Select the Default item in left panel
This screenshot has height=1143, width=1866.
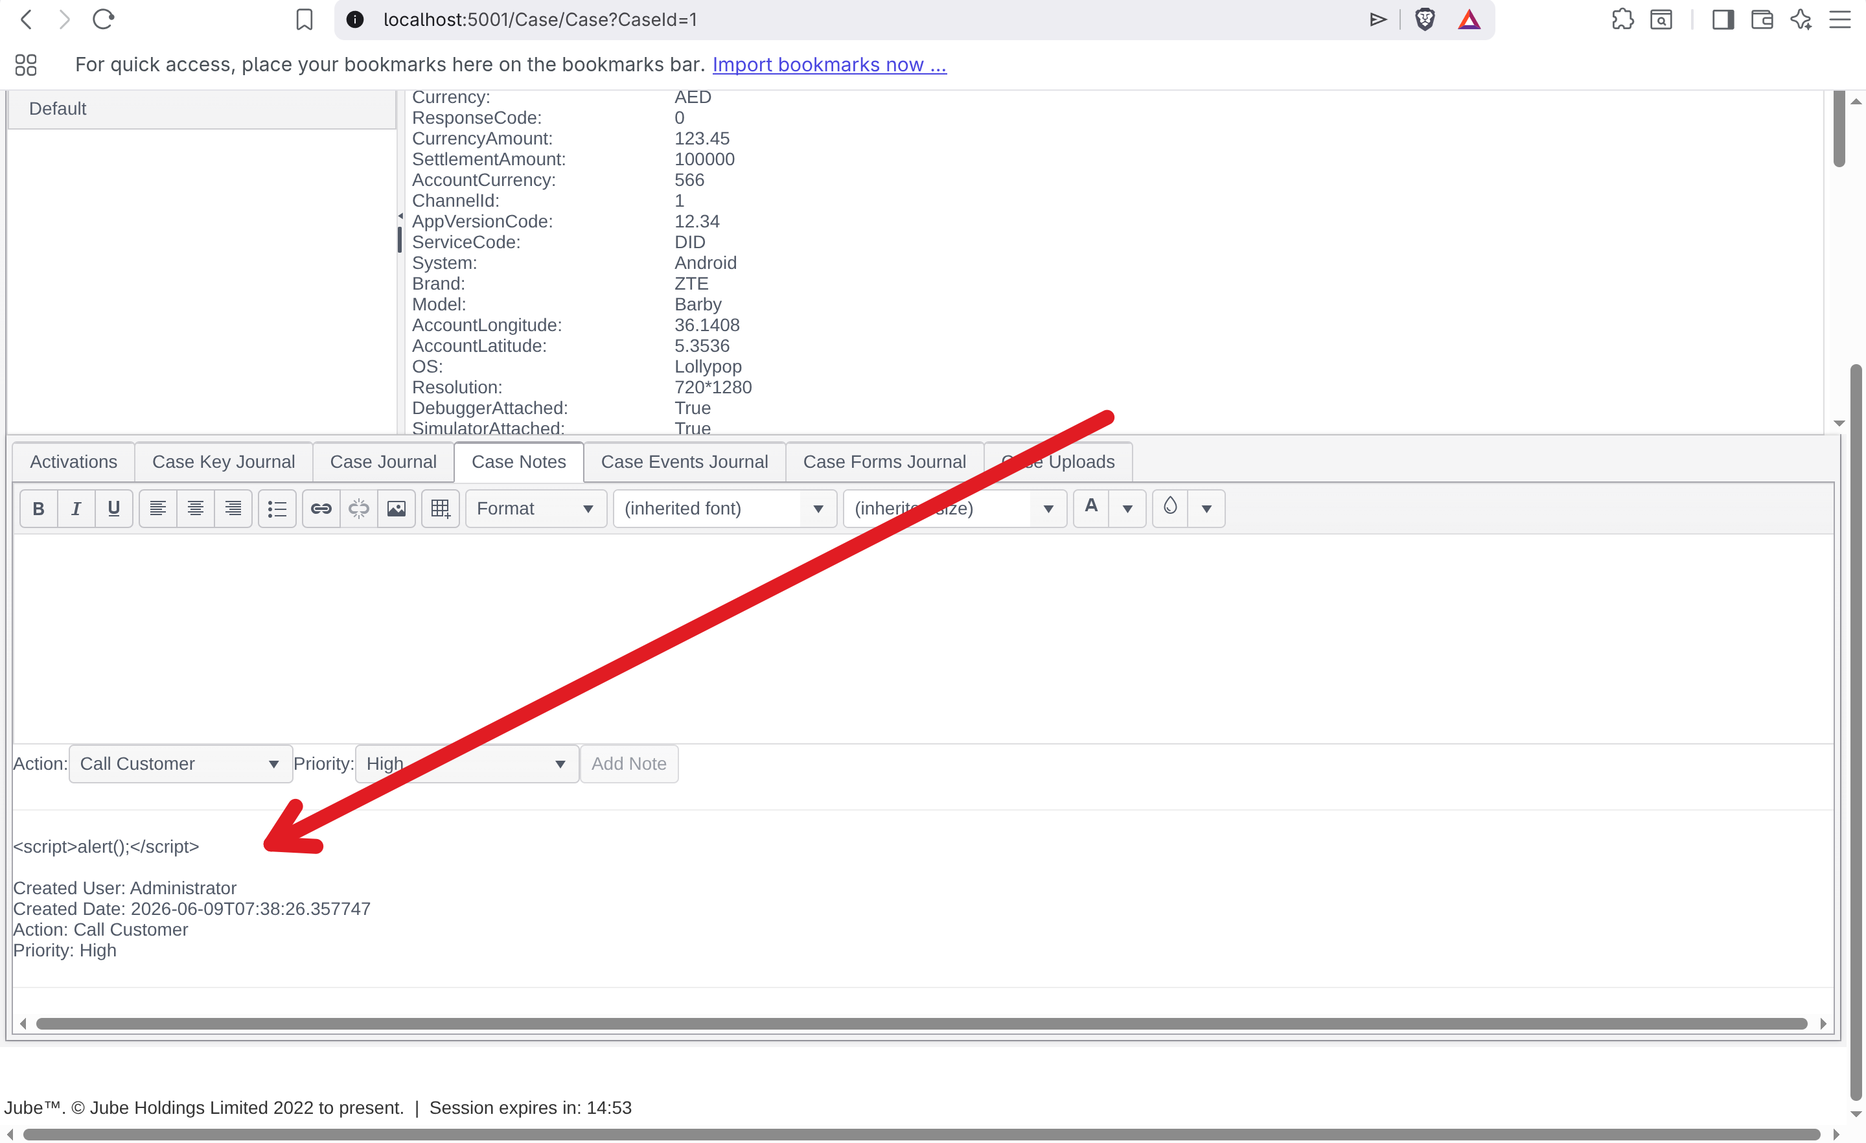(202, 109)
